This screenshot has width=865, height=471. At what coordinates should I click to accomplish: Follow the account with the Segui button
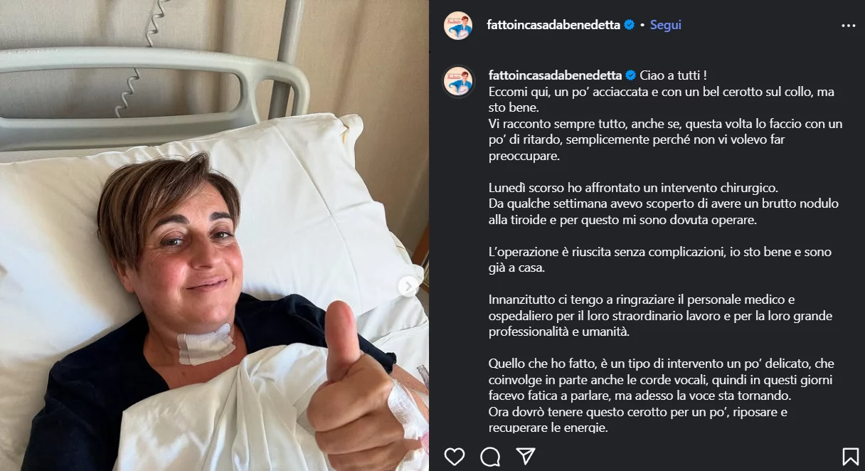pos(665,25)
